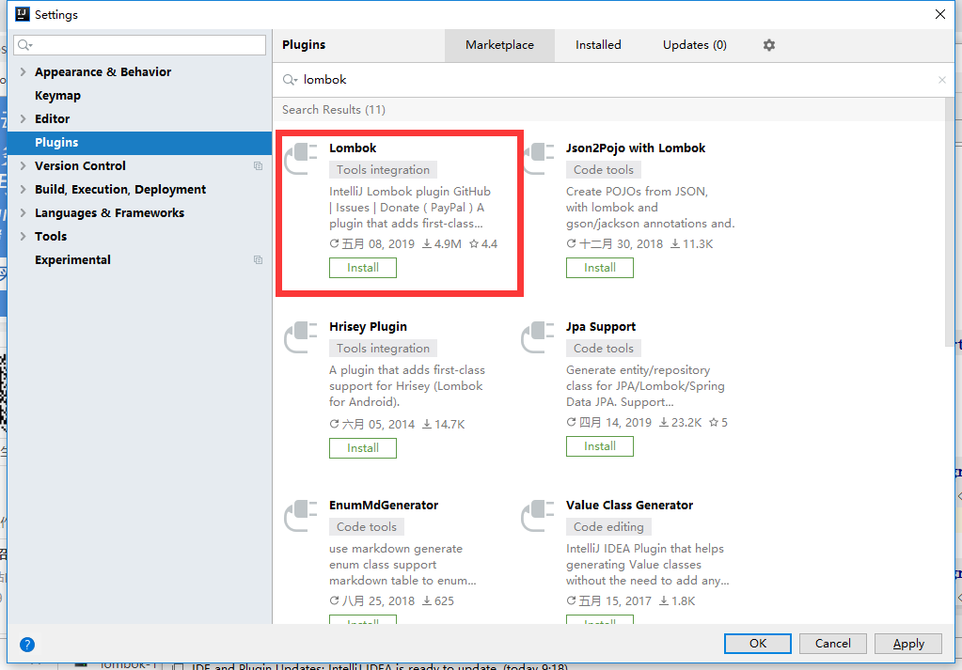Viewport: 962px width, 670px height.
Task: Click the Search Results (11) header
Action: pos(334,110)
